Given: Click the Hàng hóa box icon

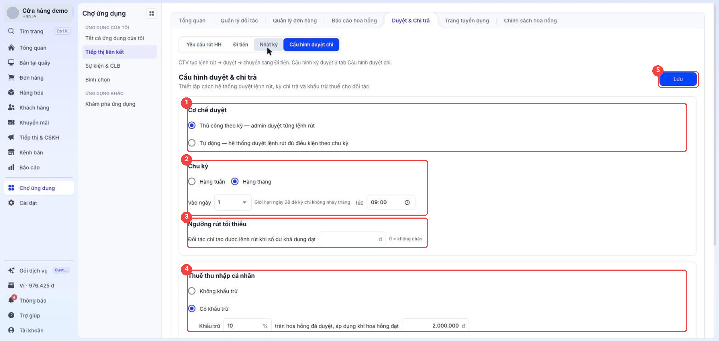Looking at the screenshot, I should (x=11, y=93).
